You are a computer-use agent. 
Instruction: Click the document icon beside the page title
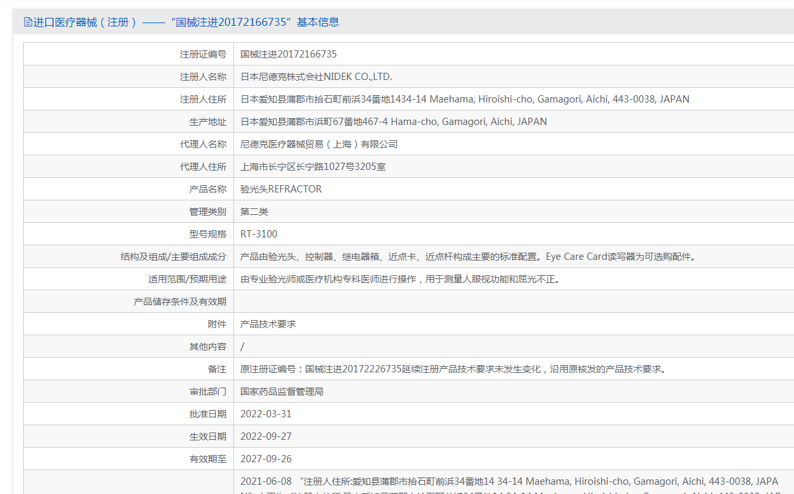point(28,22)
